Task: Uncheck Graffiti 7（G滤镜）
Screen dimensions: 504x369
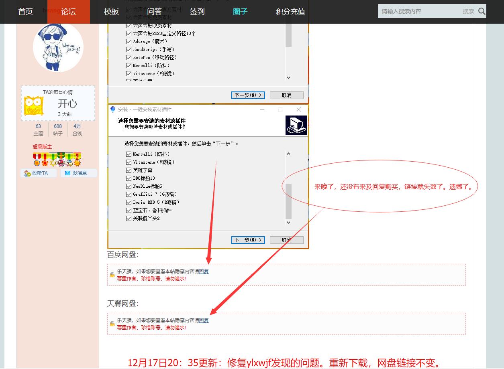Action: pos(129,194)
